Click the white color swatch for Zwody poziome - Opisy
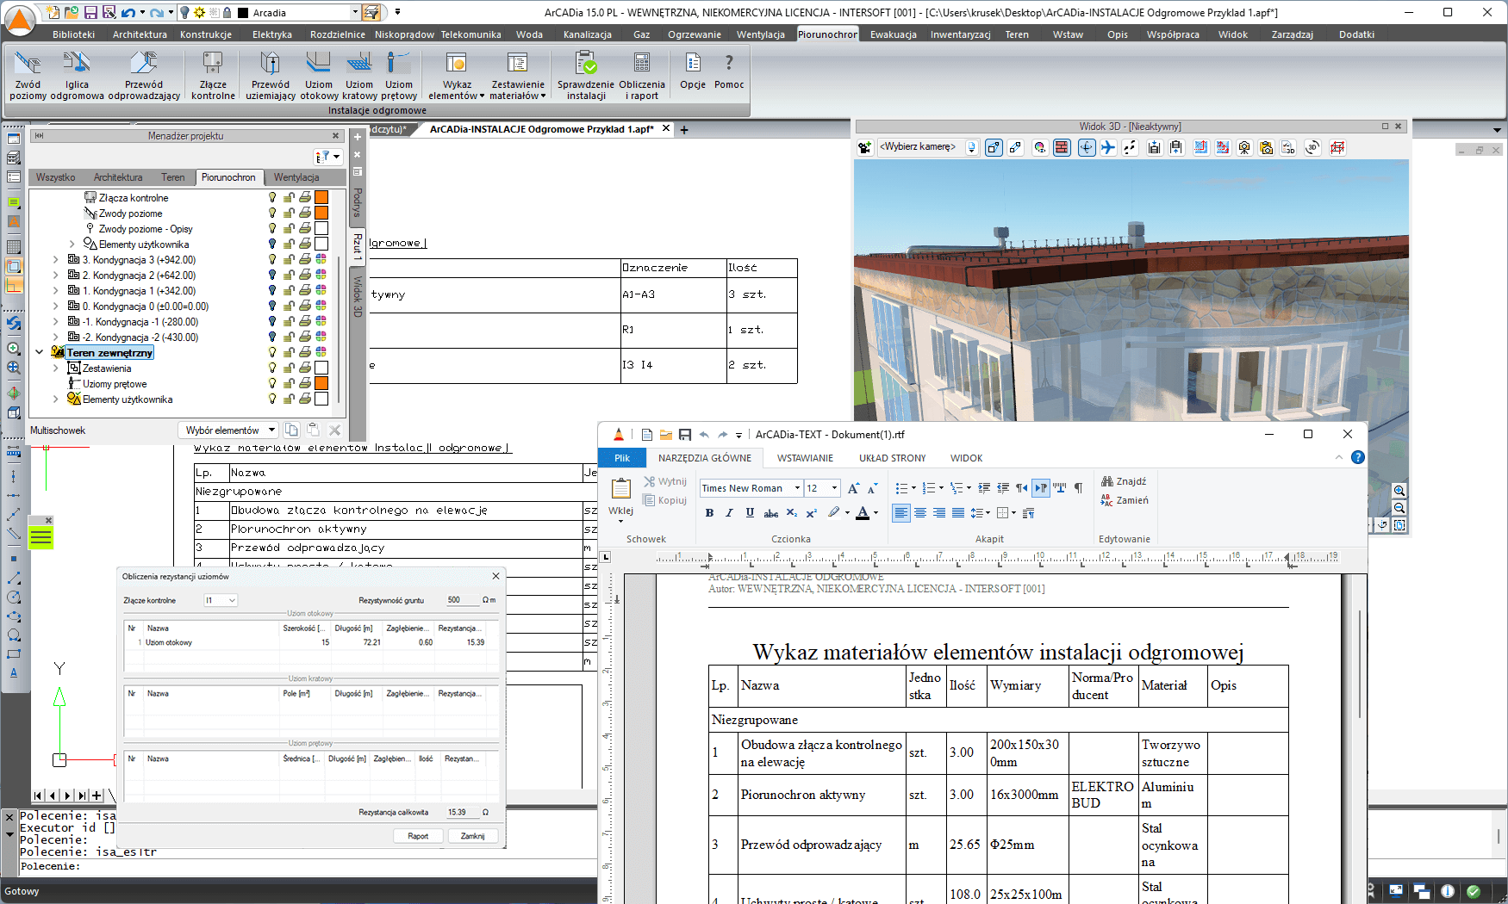The width and height of the screenshot is (1508, 904). (321, 229)
